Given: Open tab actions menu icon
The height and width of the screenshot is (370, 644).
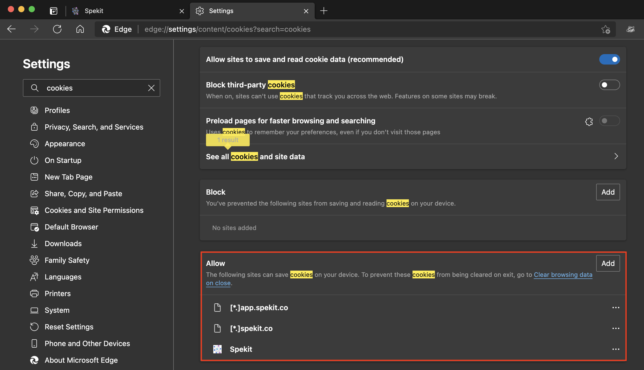Looking at the screenshot, I should click(x=54, y=11).
